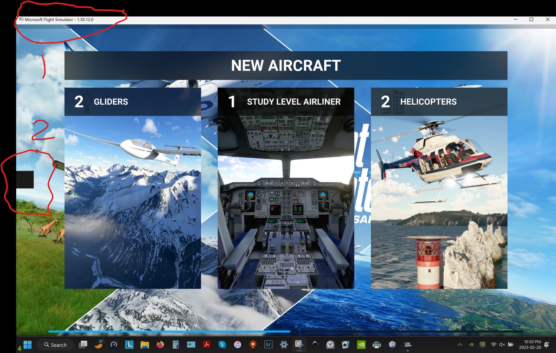
Task: Click the Microsoft Flight Simulator taskbar icon
Action: click(408, 345)
